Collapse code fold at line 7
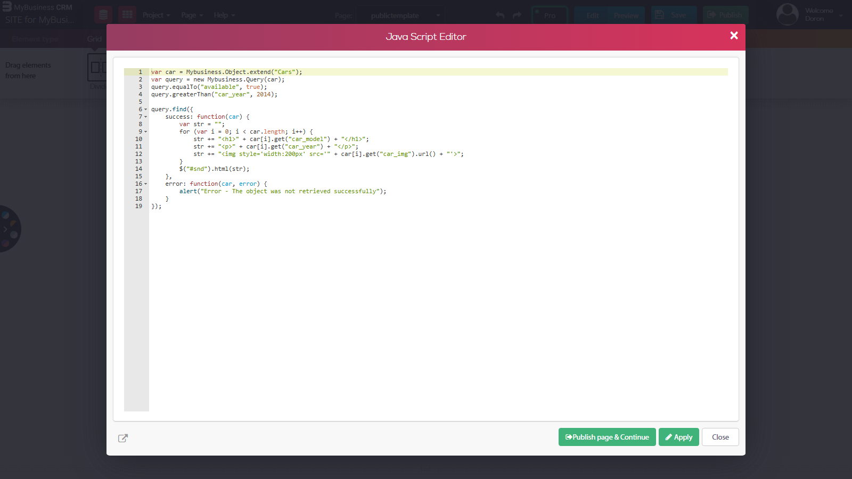852x479 pixels. (146, 117)
